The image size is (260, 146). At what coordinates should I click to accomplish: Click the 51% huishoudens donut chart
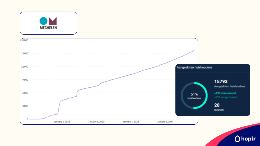pyautogui.click(x=194, y=95)
